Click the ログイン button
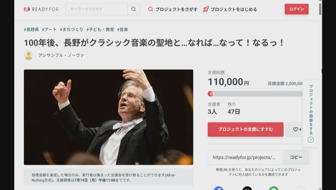 pyautogui.click(x=296, y=9)
